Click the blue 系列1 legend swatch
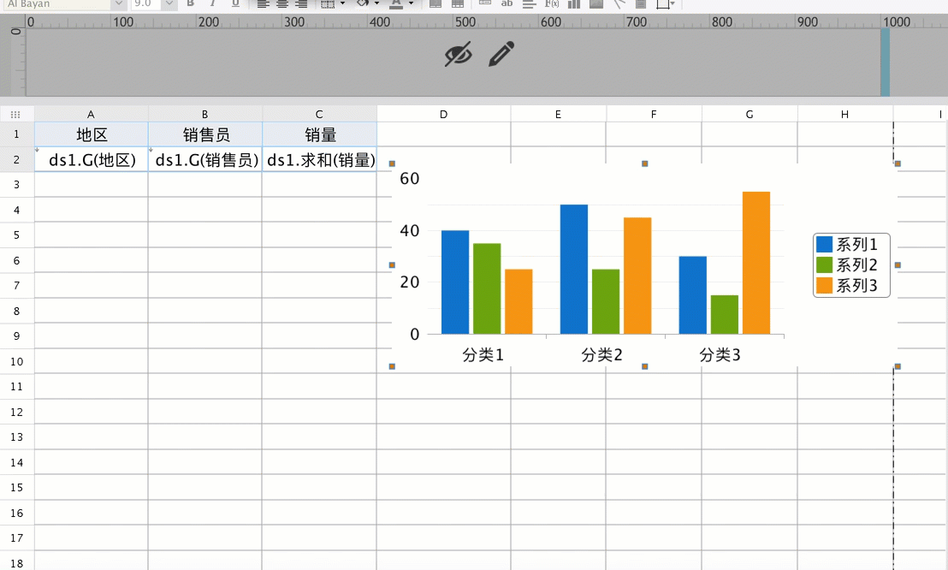 (824, 245)
